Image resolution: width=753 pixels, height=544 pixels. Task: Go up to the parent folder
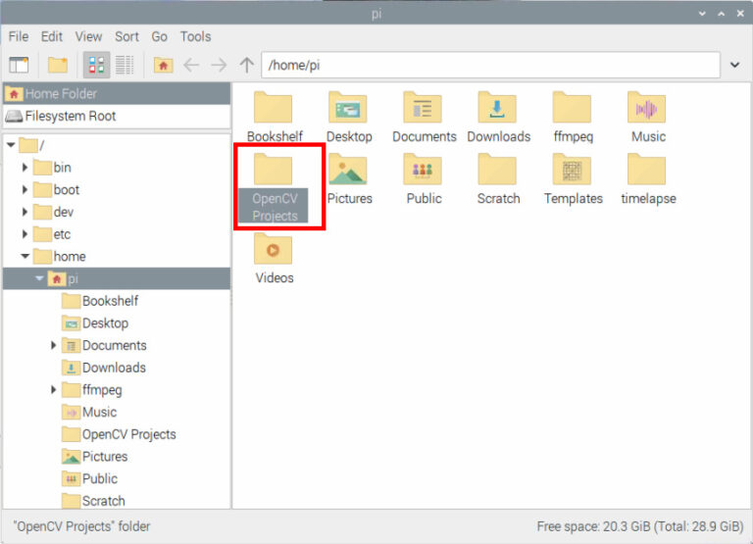click(246, 66)
